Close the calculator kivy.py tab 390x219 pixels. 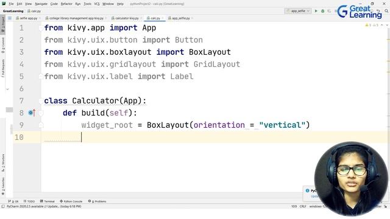141,18
